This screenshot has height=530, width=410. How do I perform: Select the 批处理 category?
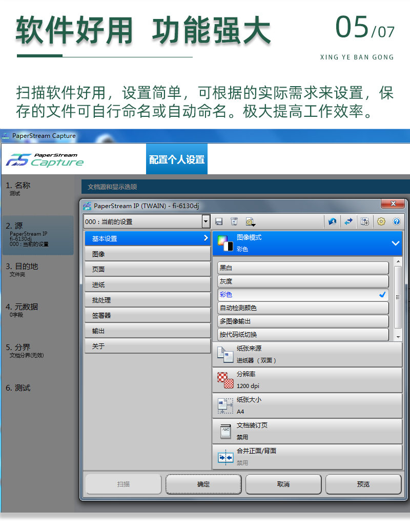click(x=148, y=300)
